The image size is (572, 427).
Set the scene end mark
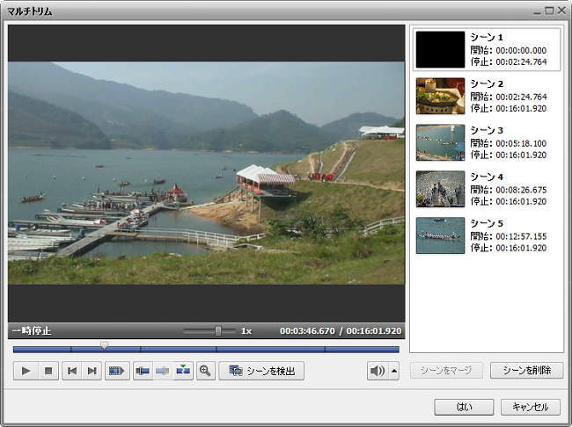click(x=163, y=371)
